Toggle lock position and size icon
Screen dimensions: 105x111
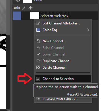click(30, 8)
